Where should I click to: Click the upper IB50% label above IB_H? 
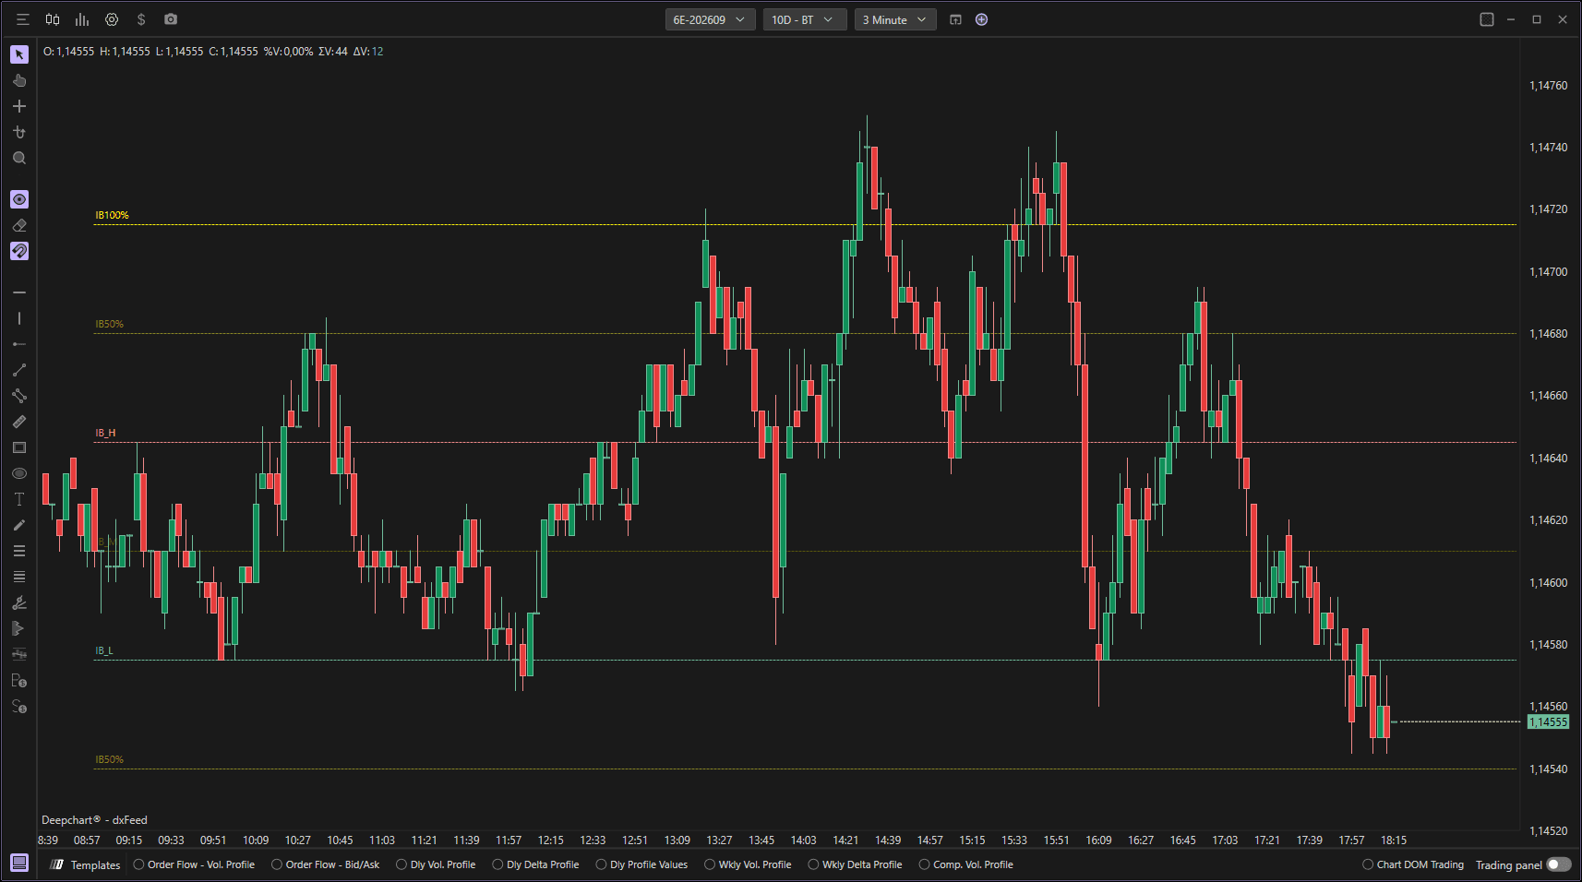click(109, 324)
